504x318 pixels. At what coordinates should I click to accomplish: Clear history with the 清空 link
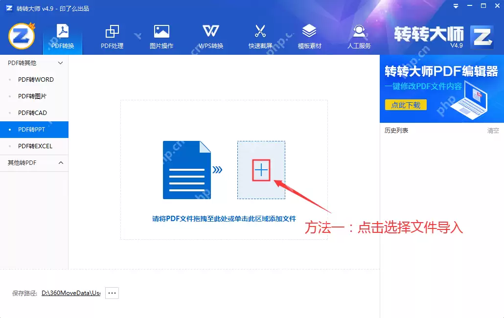[x=493, y=130]
